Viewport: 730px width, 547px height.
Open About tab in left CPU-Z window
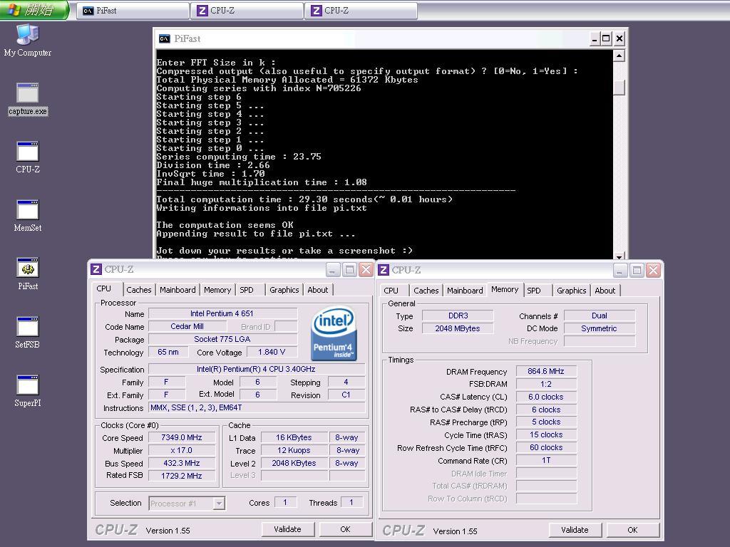click(x=318, y=290)
